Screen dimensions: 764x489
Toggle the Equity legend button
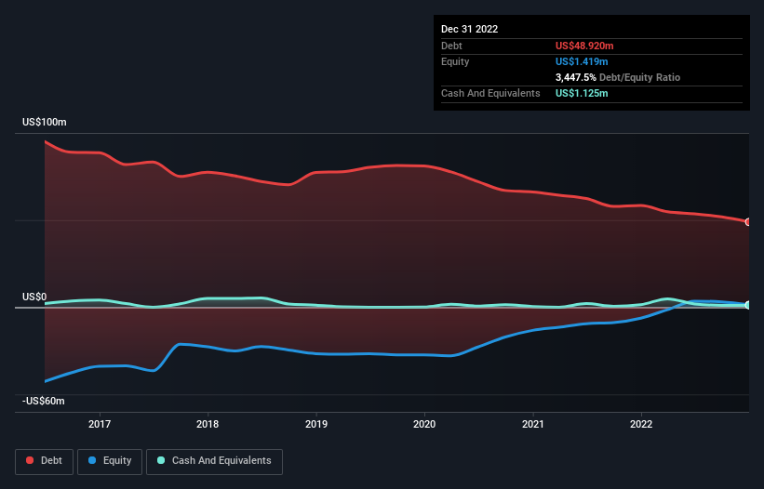(110, 461)
